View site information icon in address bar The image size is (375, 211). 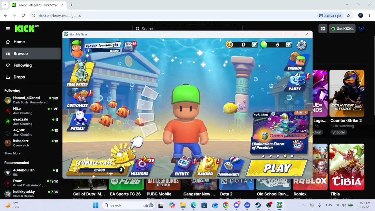click(33, 16)
